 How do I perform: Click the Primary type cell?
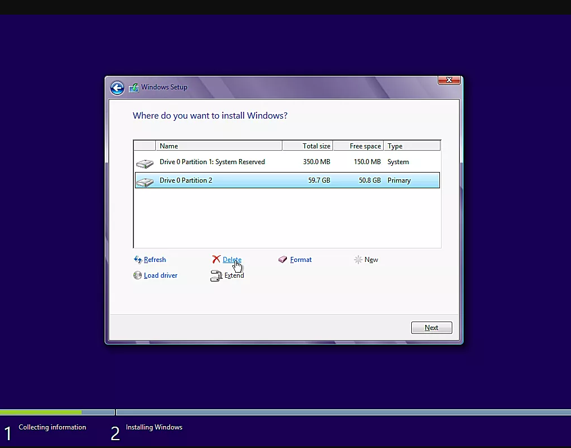coord(399,180)
